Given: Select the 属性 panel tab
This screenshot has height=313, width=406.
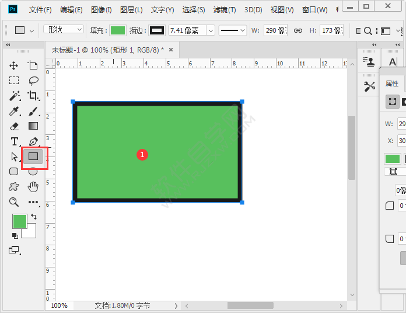Looking at the screenshot, I should click(392, 84).
